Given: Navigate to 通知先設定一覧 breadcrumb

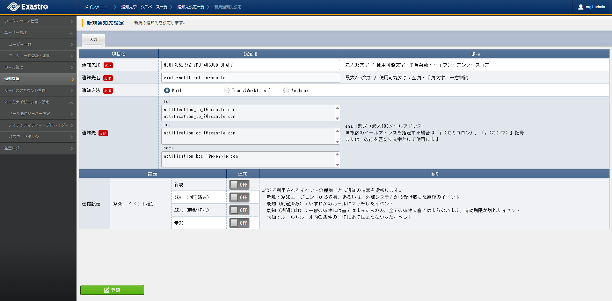Looking at the screenshot, I should point(191,7).
